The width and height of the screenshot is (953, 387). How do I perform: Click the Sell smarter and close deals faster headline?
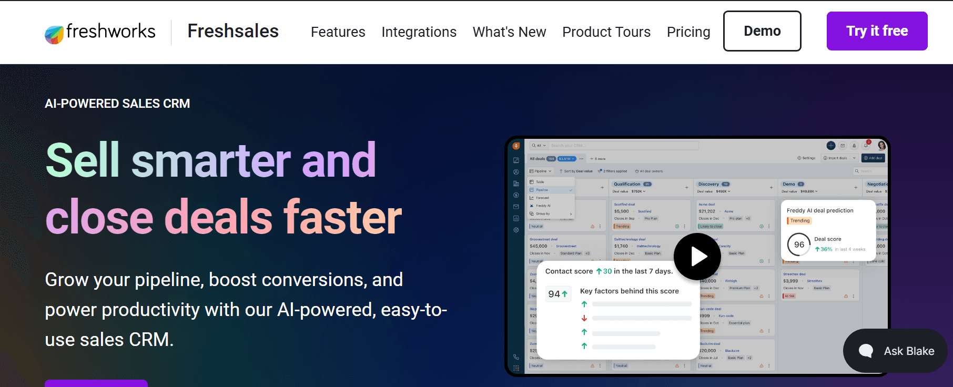coord(224,188)
